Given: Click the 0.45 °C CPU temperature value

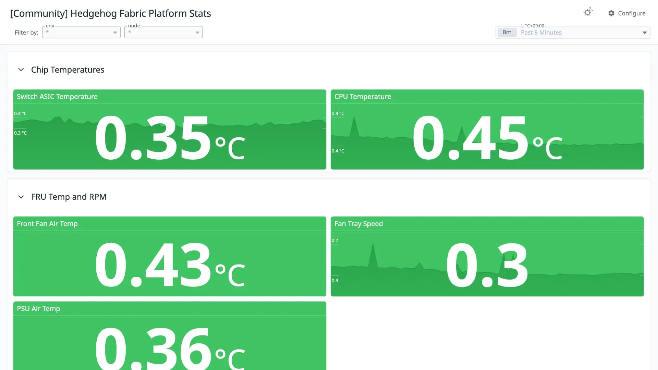Looking at the screenshot, I should pyautogui.click(x=487, y=138).
